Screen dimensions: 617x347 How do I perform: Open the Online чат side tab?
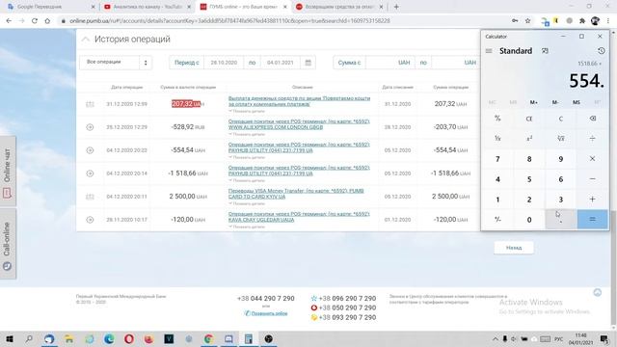coord(7,172)
